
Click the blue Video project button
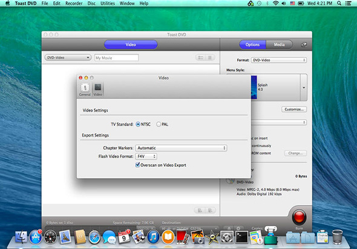pyautogui.click(x=131, y=45)
